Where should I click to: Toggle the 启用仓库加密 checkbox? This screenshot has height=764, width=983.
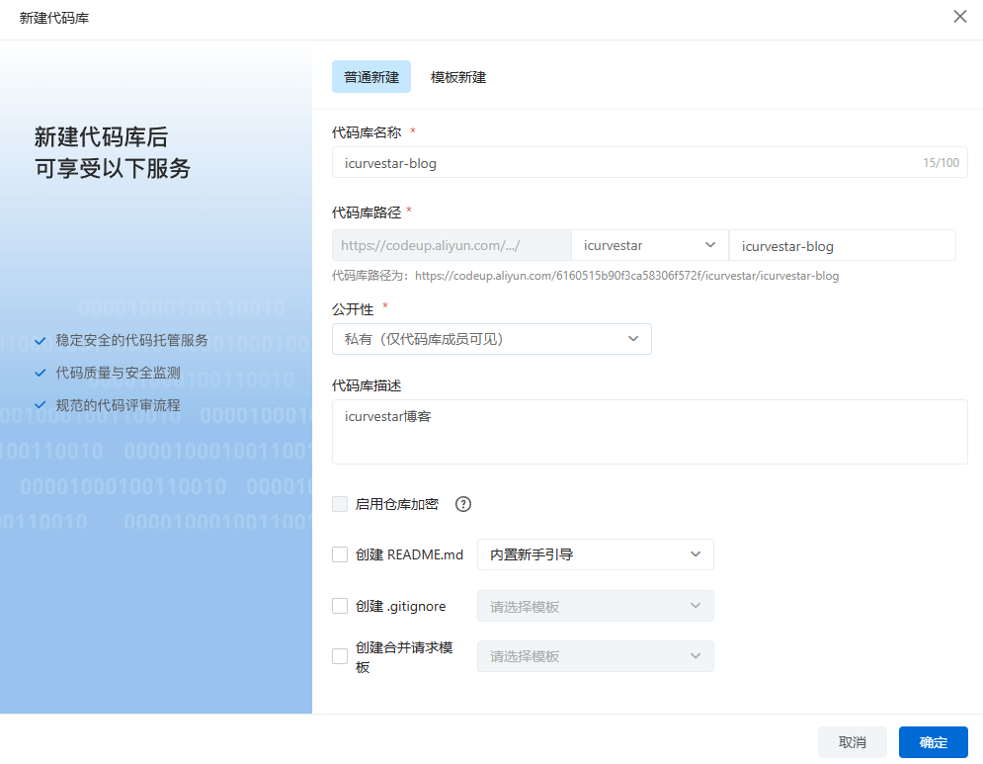[x=340, y=504]
